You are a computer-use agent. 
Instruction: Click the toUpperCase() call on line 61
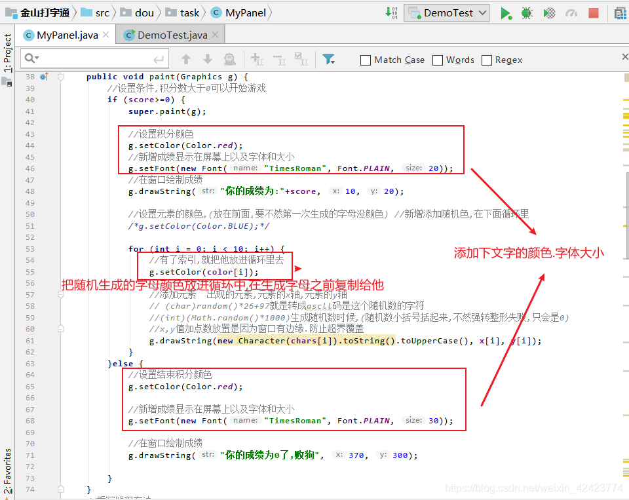435,341
